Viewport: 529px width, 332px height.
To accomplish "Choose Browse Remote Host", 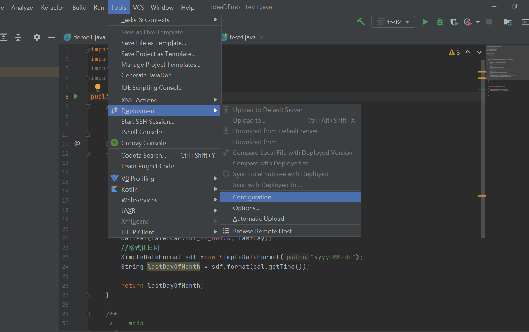I will 290,231.
